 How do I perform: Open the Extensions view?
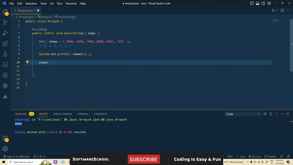5,44
